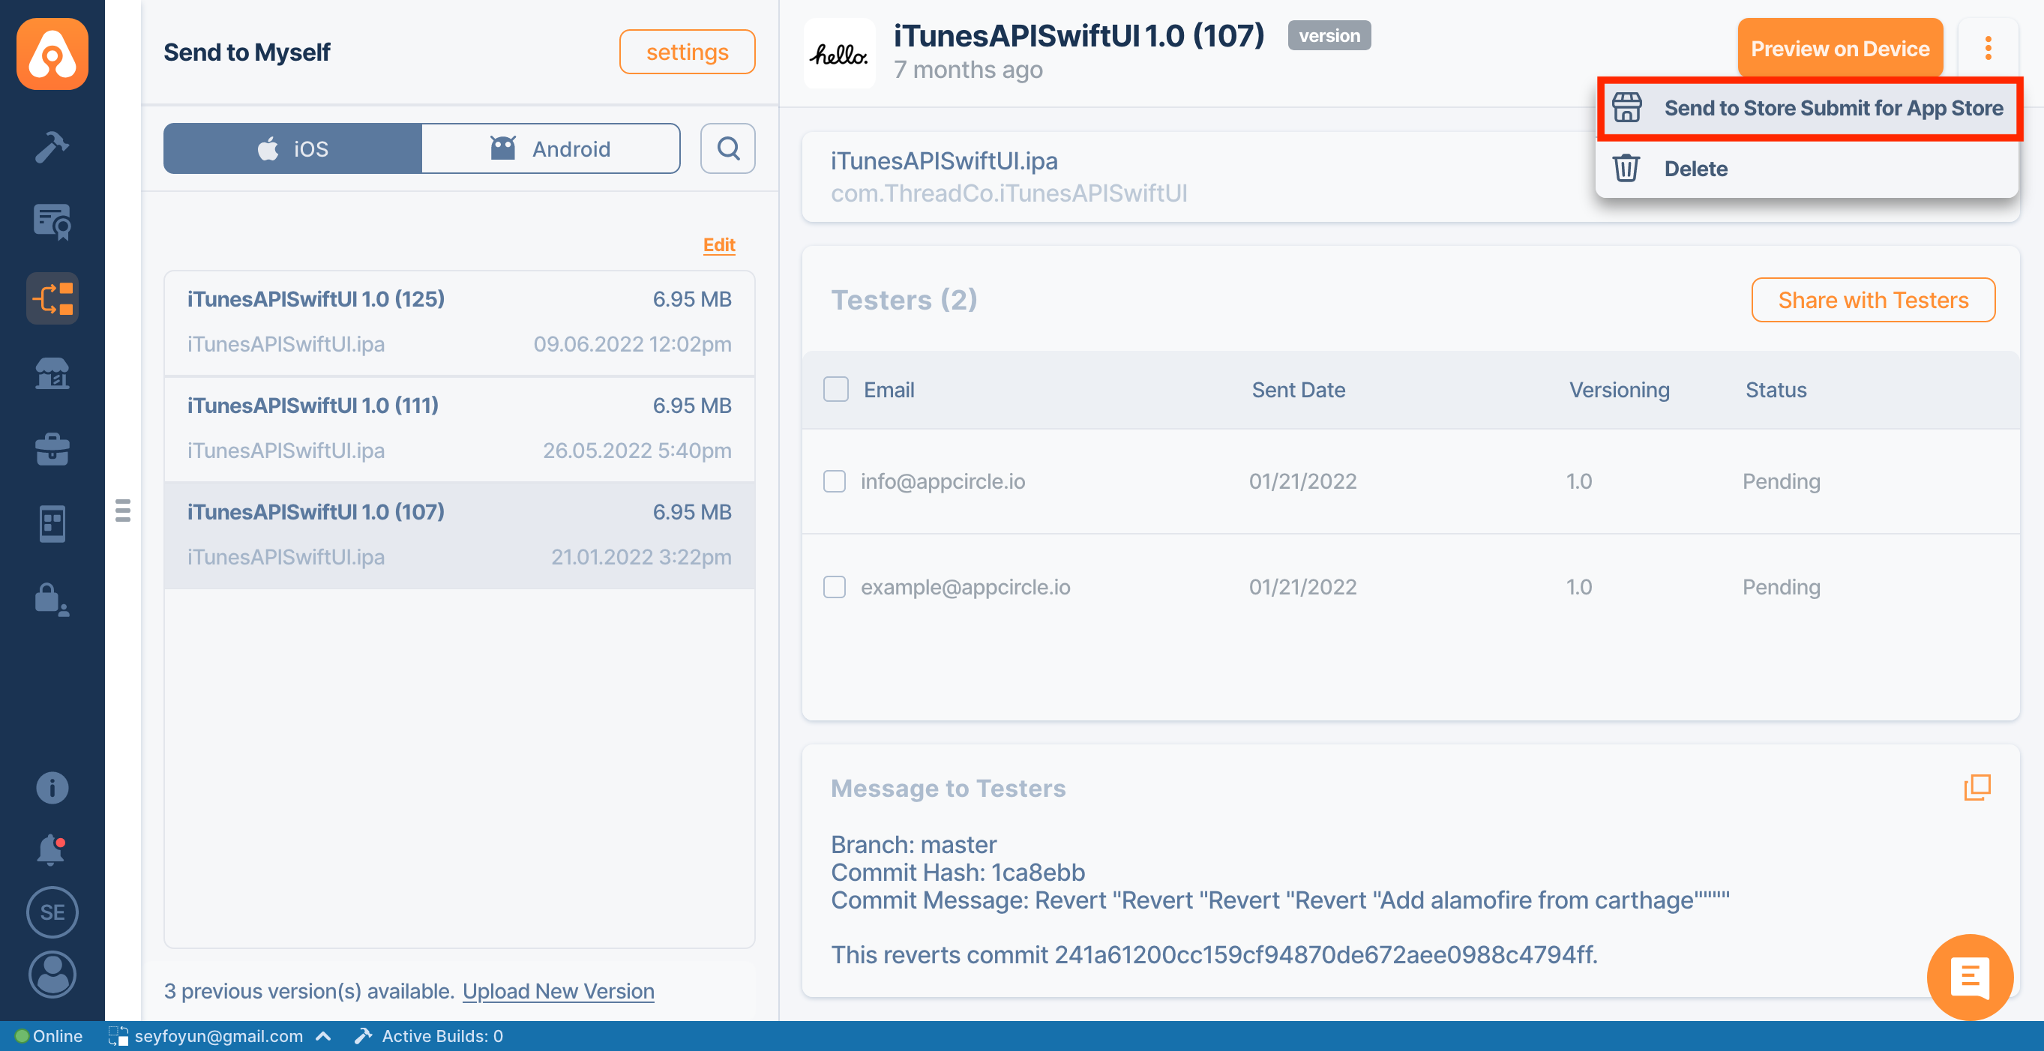The width and height of the screenshot is (2044, 1051).
Task: Click the Share with Testers button
Action: (x=1872, y=300)
